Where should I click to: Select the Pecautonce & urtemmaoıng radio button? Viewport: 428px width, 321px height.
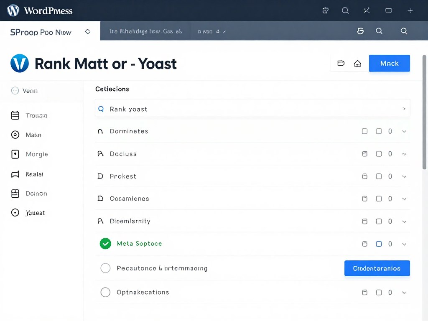[x=105, y=268]
